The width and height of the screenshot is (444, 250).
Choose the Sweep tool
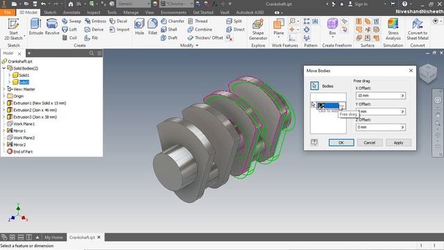pos(71,22)
